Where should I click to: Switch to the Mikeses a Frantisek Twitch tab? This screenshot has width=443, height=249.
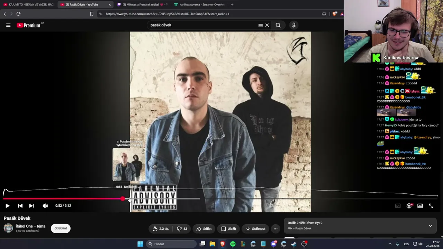(x=143, y=4)
